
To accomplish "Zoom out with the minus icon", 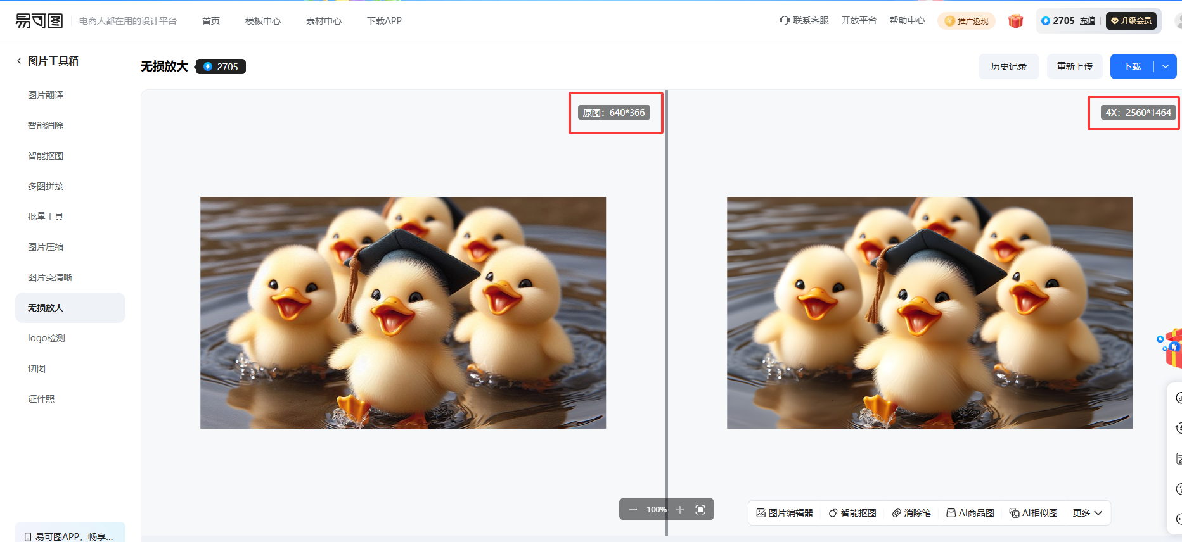I will click(633, 510).
